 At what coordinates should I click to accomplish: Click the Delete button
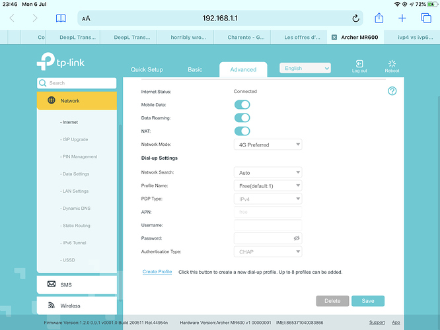pyautogui.click(x=332, y=301)
